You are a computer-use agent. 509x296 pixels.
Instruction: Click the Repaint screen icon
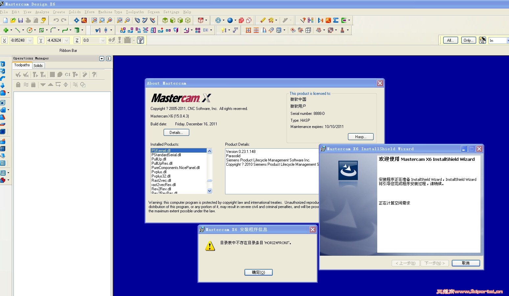click(84, 20)
